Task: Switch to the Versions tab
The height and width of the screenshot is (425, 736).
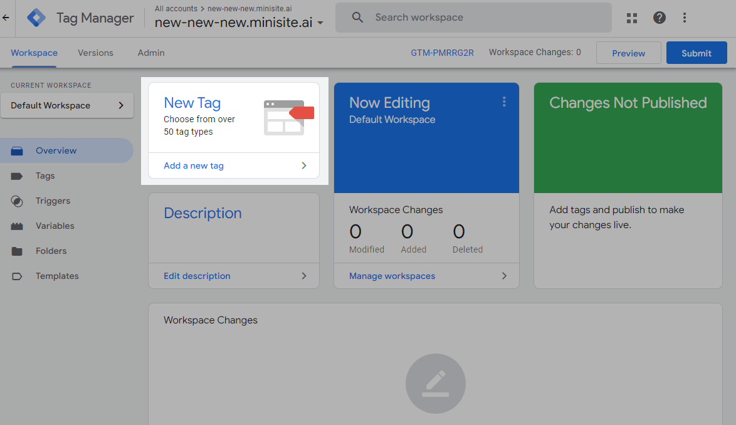Action: point(95,53)
